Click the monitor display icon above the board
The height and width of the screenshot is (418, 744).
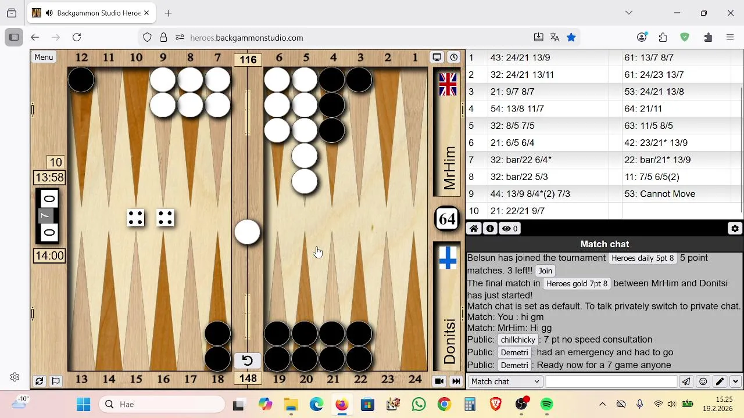[x=437, y=57]
